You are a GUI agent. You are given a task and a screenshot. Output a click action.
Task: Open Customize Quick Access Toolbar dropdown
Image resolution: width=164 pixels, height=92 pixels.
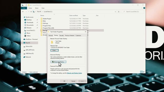coord(31,5)
